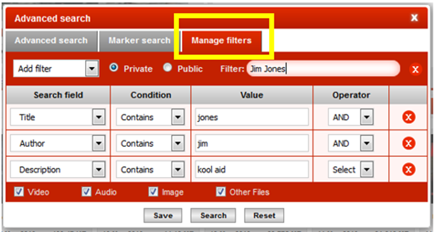Click the 'Condition' column header

151,95
